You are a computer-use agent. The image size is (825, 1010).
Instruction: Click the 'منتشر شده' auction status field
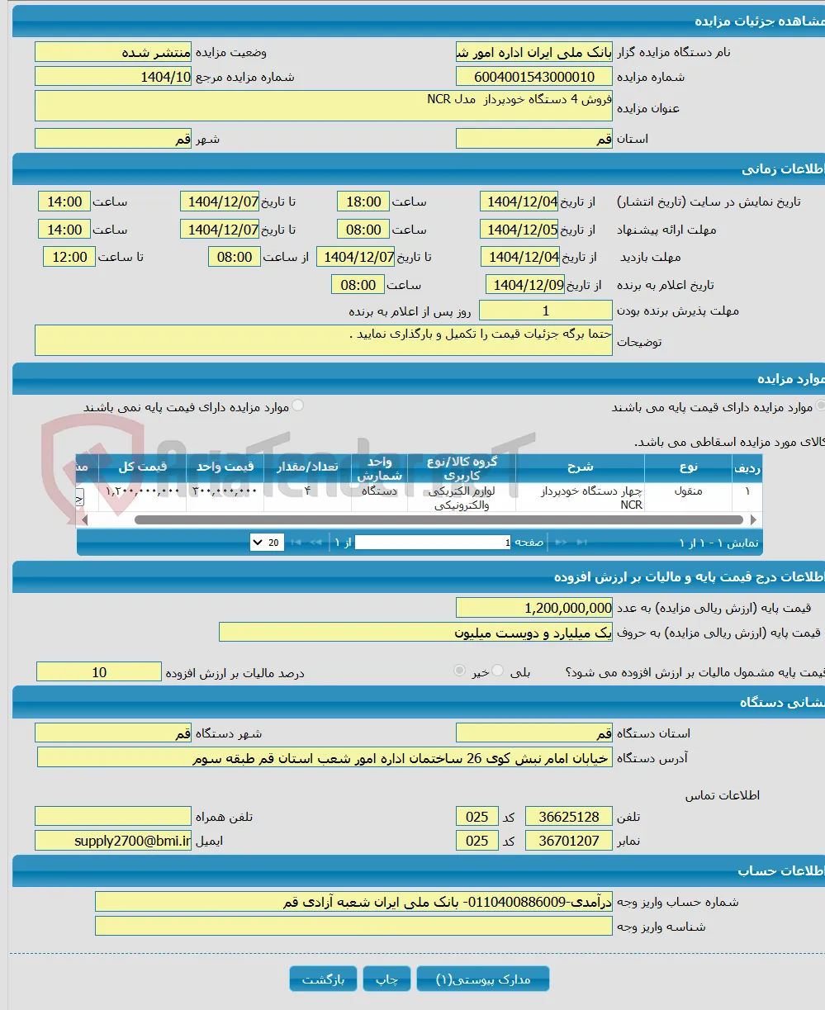coord(113,52)
